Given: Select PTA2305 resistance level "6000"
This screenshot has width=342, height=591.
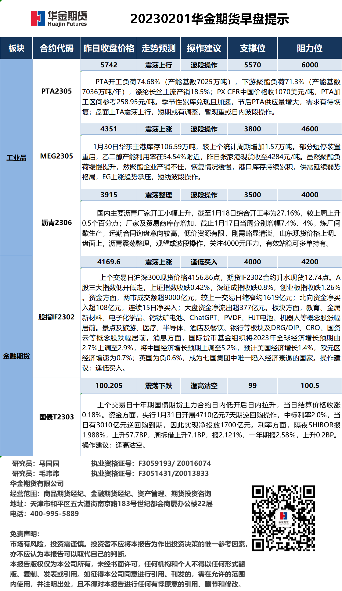Looking at the screenshot, I should [310, 65].
